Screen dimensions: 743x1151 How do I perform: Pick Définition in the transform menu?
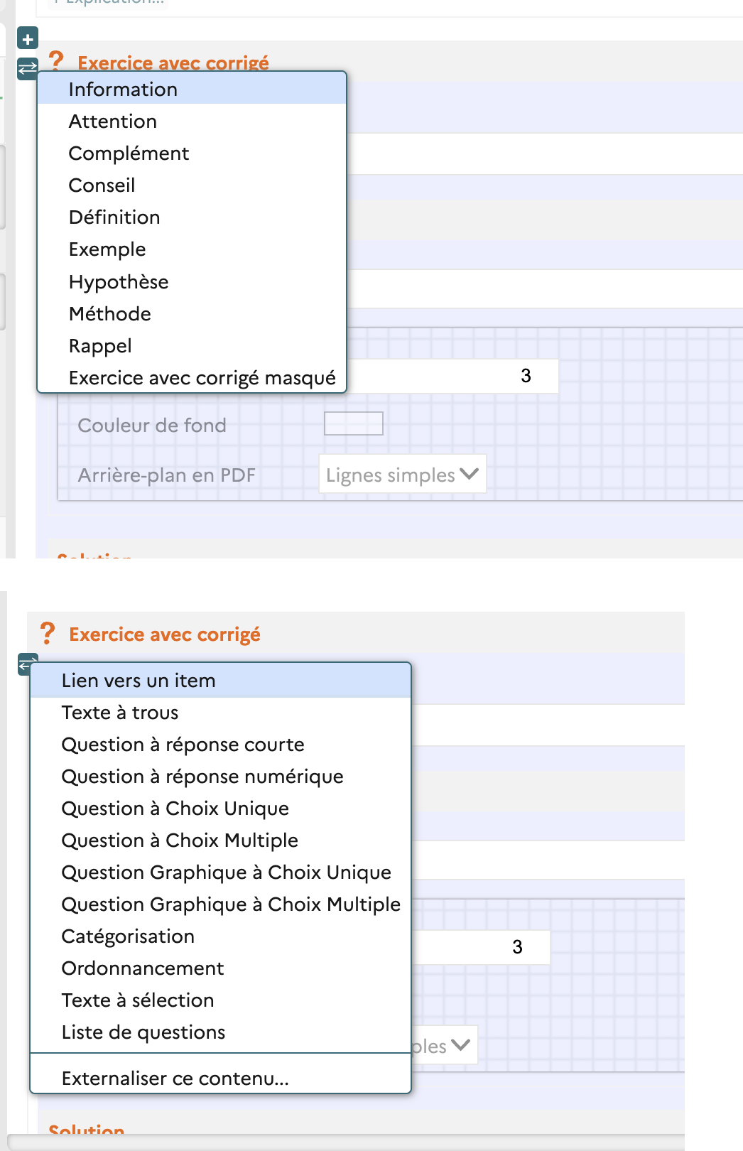[114, 217]
